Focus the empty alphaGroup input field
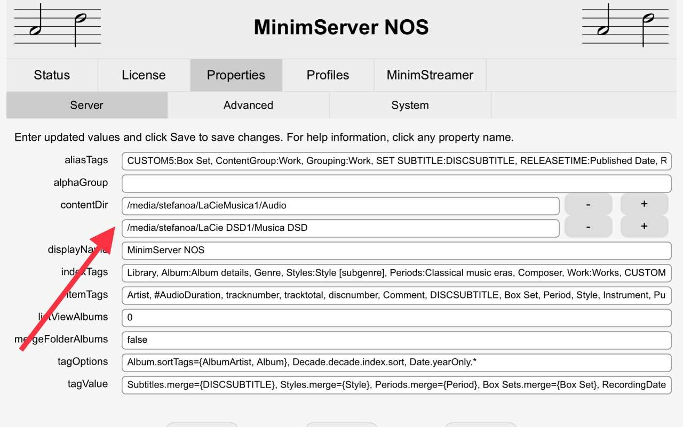Screen dimensions: 683x427 coord(396,183)
